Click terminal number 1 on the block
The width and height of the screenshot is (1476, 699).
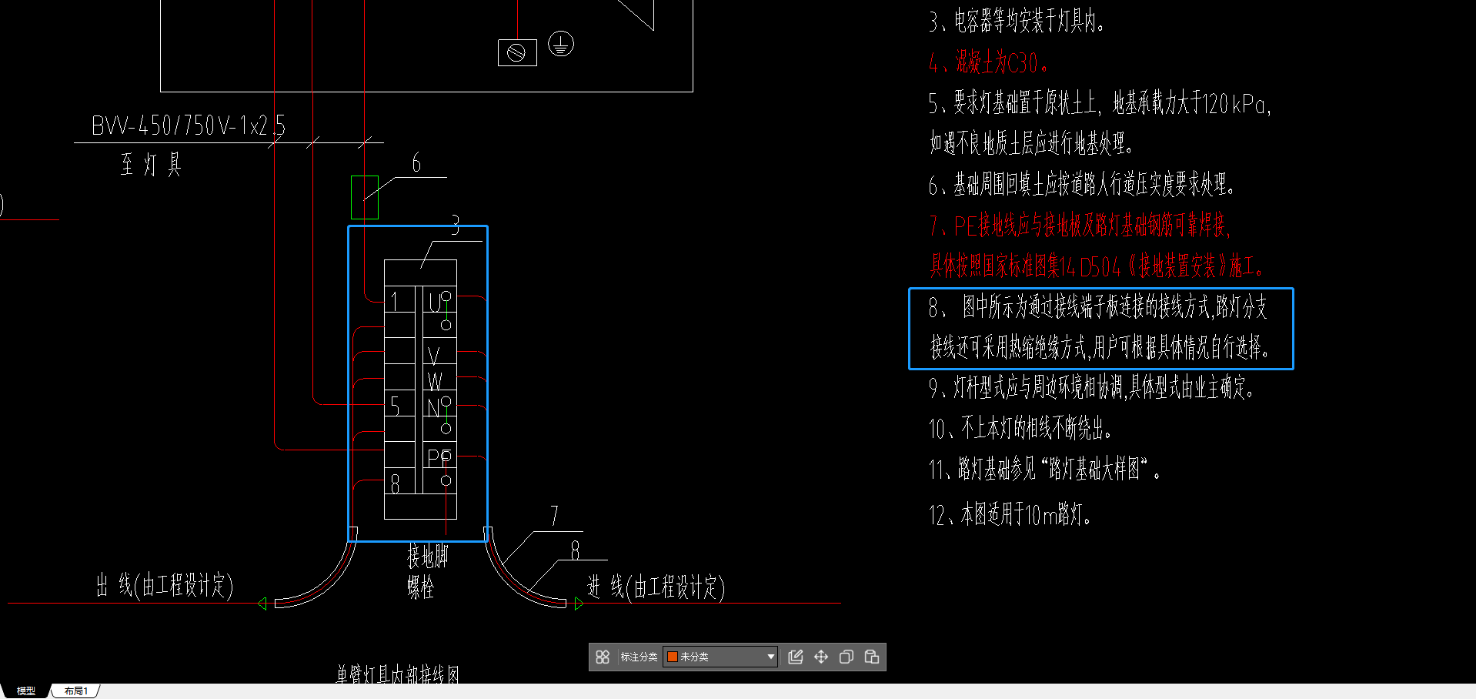394,301
